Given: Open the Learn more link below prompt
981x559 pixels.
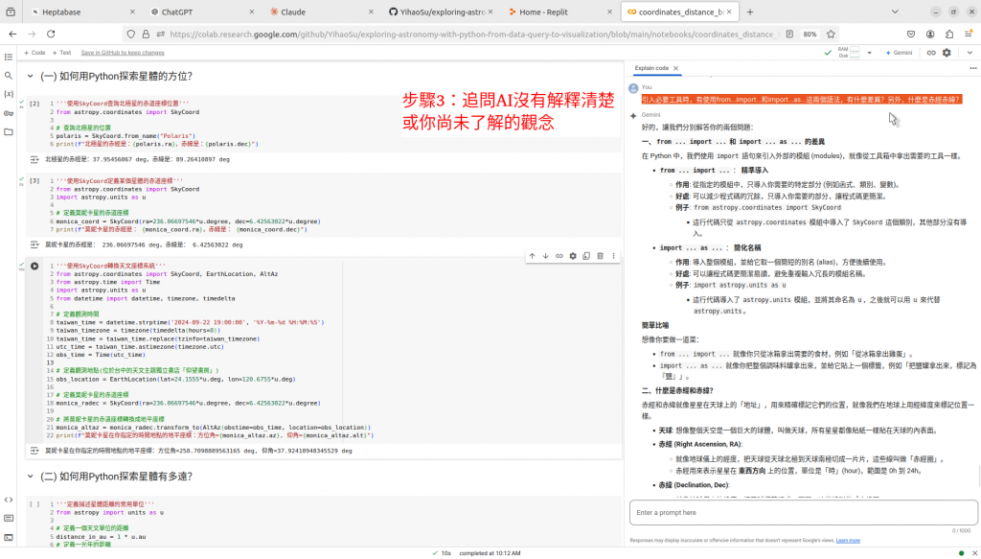Looking at the screenshot, I should pos(848,540).
